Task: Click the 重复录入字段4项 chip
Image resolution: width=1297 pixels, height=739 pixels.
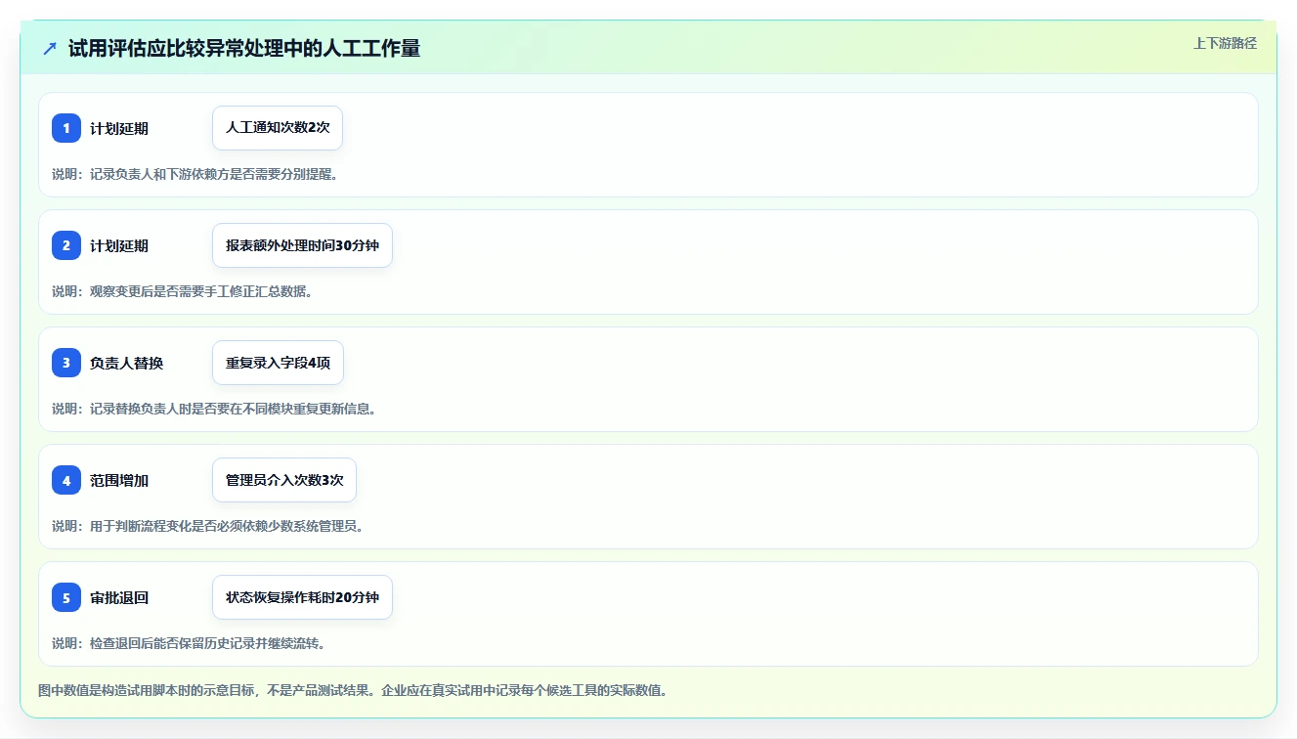Action: point(278,363)
